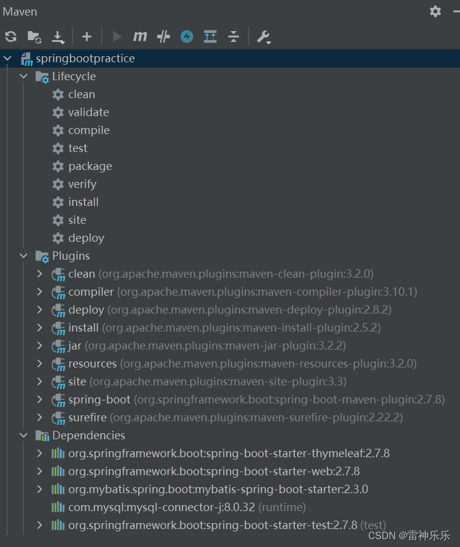Generate sources and update folders
Viewport: 460px width, 547px height.
pos(34,37)
